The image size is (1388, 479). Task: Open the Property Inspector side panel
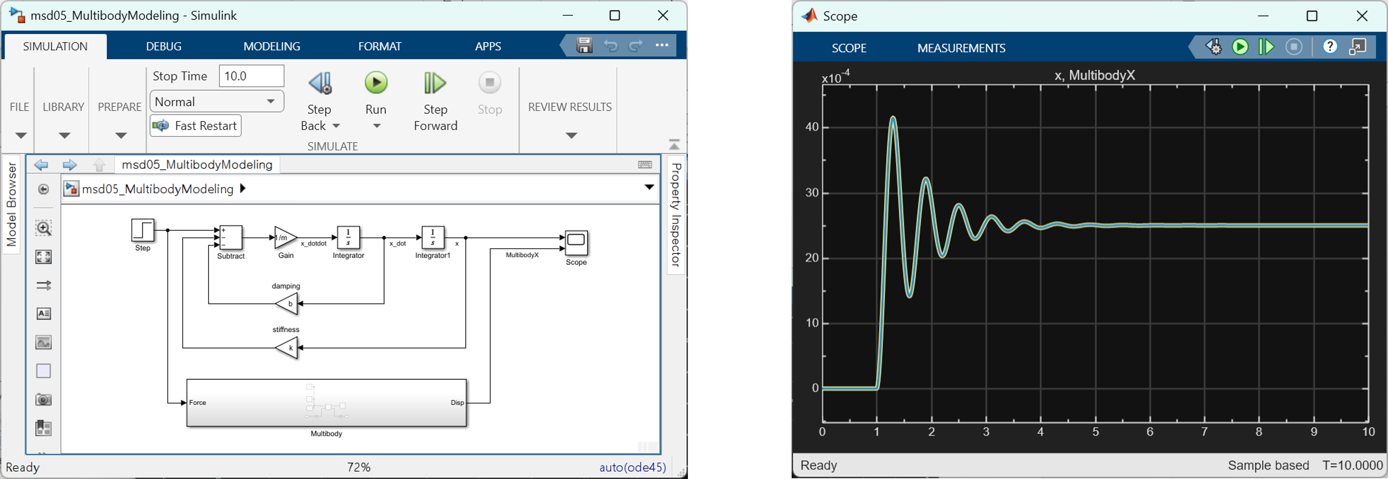tap(676, 215)
